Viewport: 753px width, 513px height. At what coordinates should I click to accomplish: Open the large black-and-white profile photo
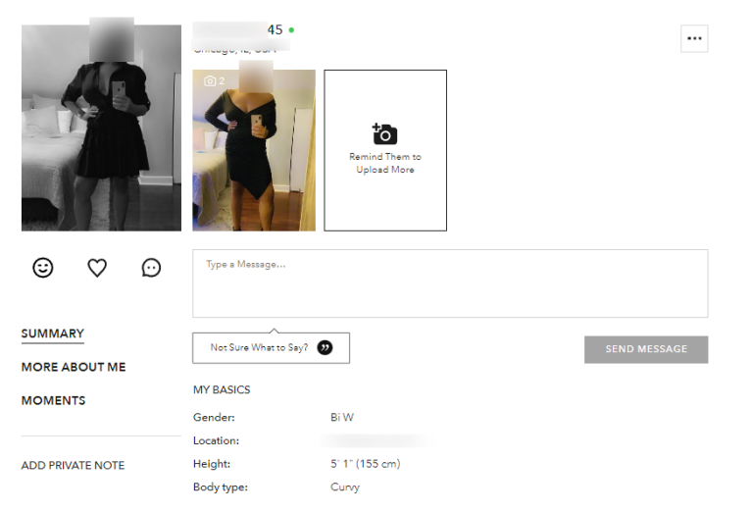pyautogui.click(x=101, y=128)
